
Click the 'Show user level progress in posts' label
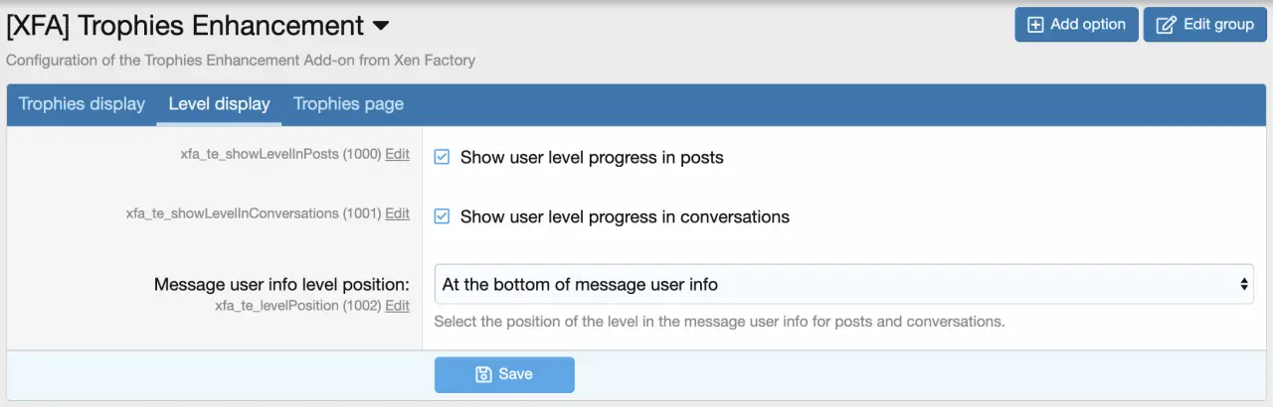[x=592, y=157]
